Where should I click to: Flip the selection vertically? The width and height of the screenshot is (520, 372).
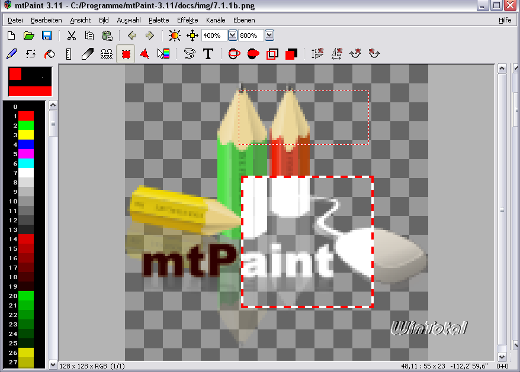point(317,54)
